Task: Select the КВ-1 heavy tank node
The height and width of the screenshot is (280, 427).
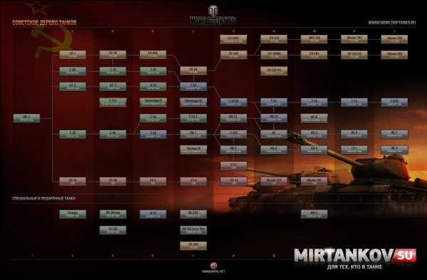Action: pos(194,134)
